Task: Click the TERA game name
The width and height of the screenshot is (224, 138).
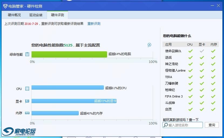Action: 168,77
